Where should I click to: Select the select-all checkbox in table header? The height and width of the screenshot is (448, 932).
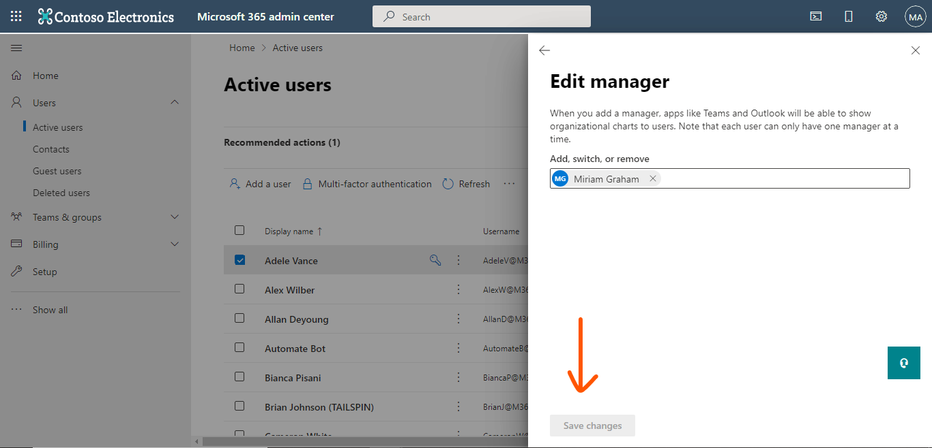239,230
